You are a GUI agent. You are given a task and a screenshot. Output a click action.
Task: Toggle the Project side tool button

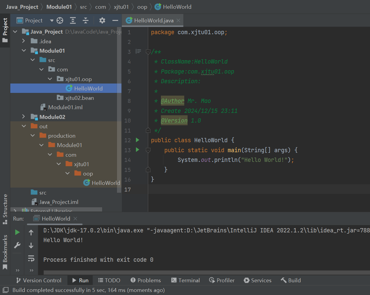tap(5, 30)
